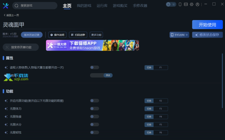This screenshot has height=140, width=225.
Task: Click the 功能 section heading
Action: pyautogui.click(x=9, y=91)
